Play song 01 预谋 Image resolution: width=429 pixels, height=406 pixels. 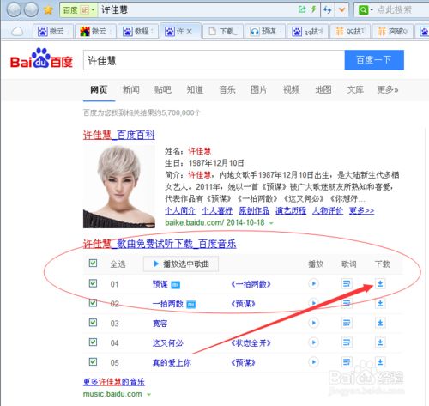[x=313, y=284]
